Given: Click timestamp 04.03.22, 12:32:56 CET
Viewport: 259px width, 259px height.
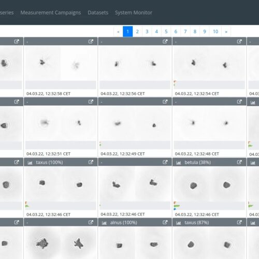Looking at the screenshot, I should click(x=123, y=94).
